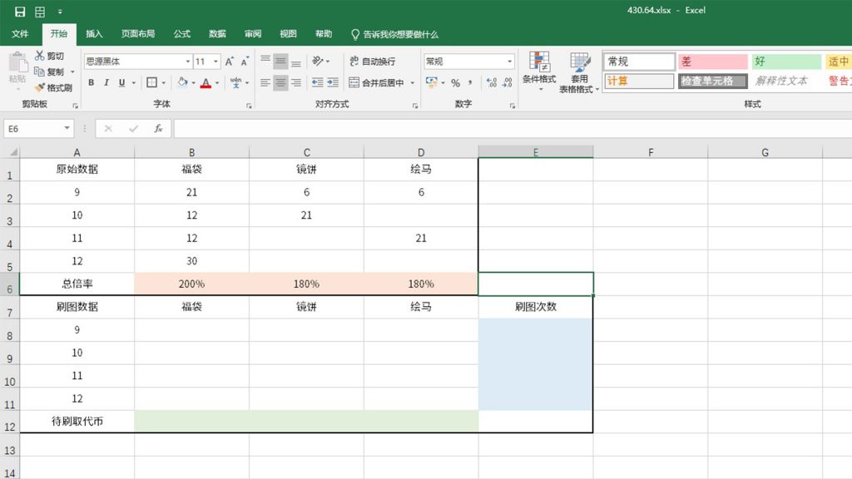The image size is (852, 479).
Task: Toggle Bold formatting
Action: (92, 82)
